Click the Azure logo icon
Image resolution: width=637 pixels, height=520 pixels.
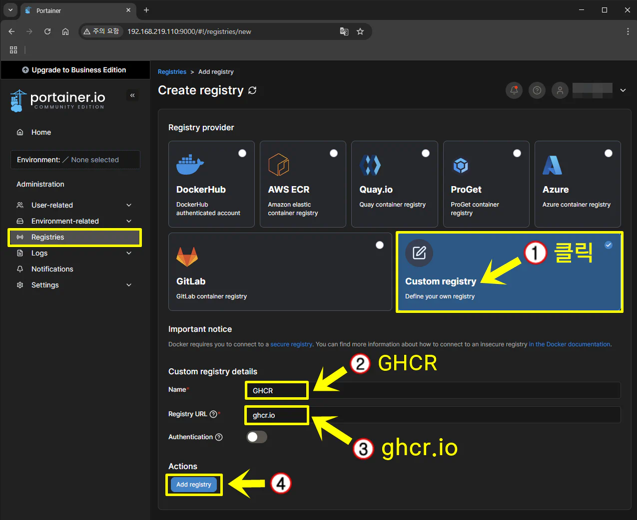coord(552,165)
